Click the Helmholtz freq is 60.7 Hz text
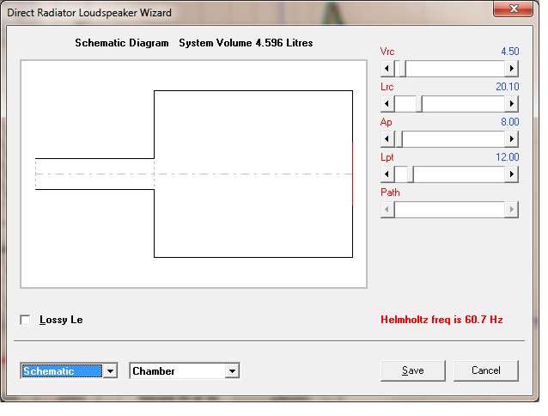 pos(441,320)
